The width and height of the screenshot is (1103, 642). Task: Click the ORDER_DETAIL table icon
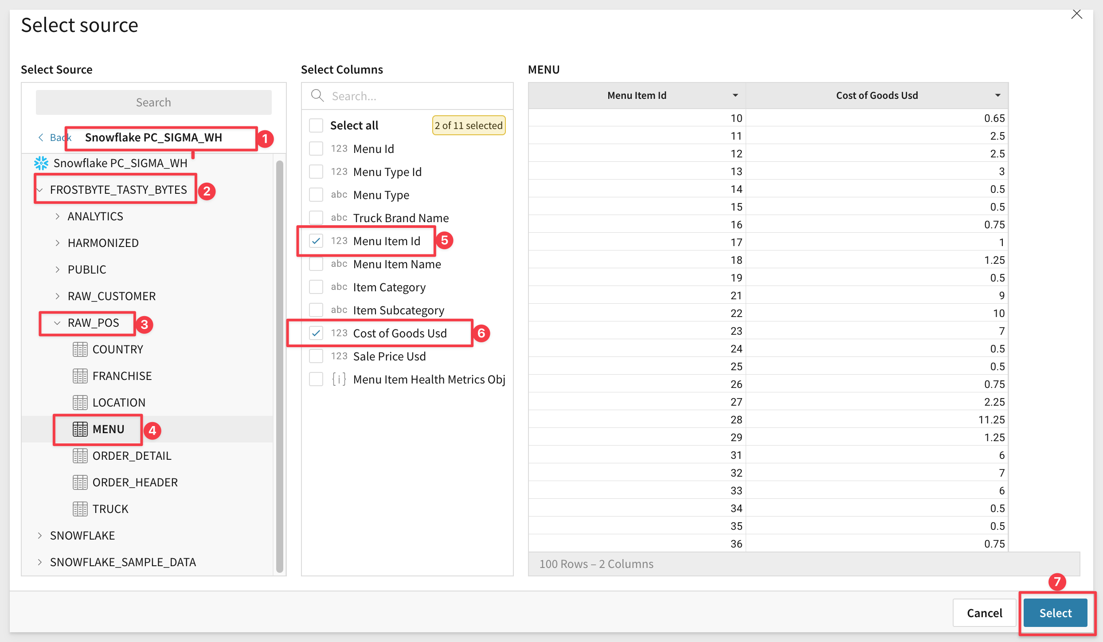point(80,456)
